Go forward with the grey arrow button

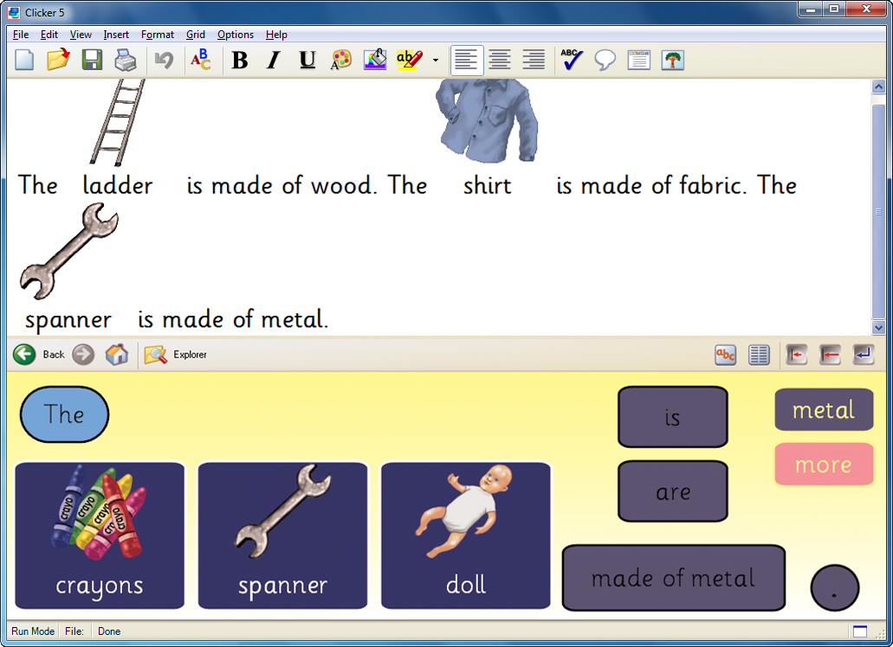83,354
